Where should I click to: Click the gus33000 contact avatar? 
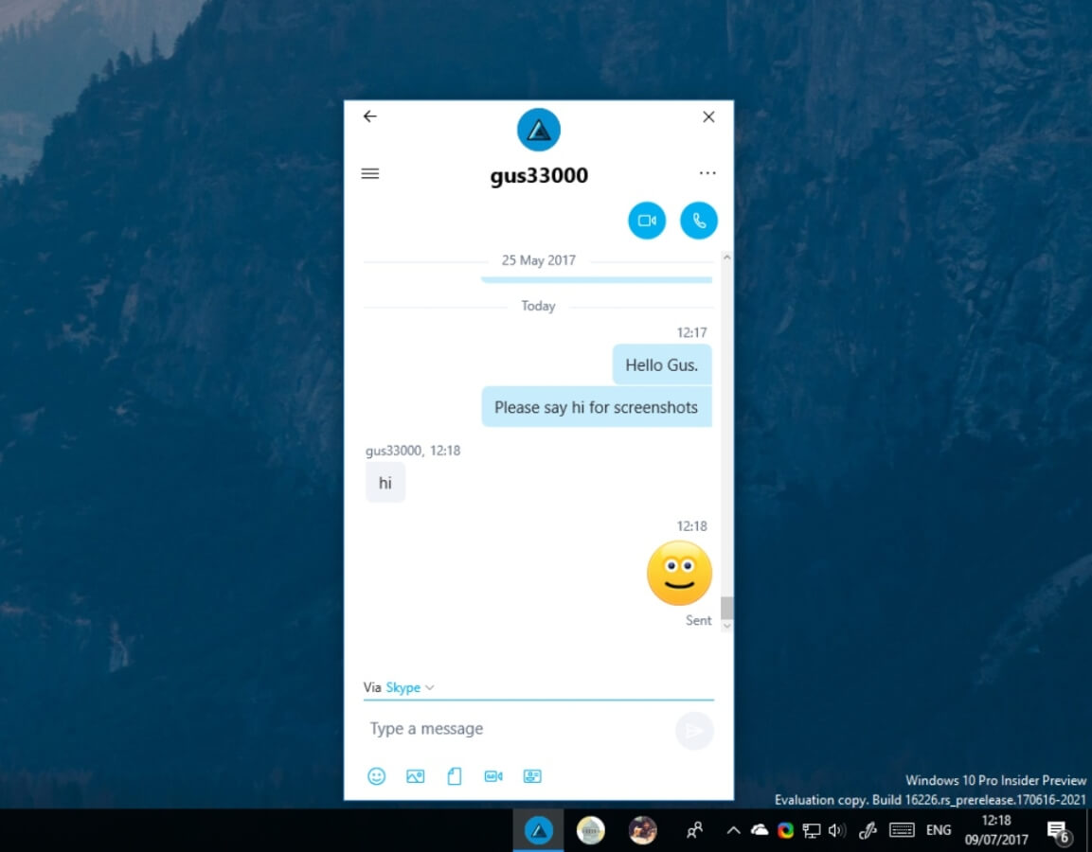538,130
